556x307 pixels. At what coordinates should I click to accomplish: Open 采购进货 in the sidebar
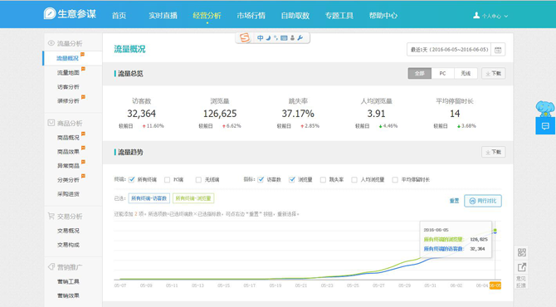pos(68,194)
